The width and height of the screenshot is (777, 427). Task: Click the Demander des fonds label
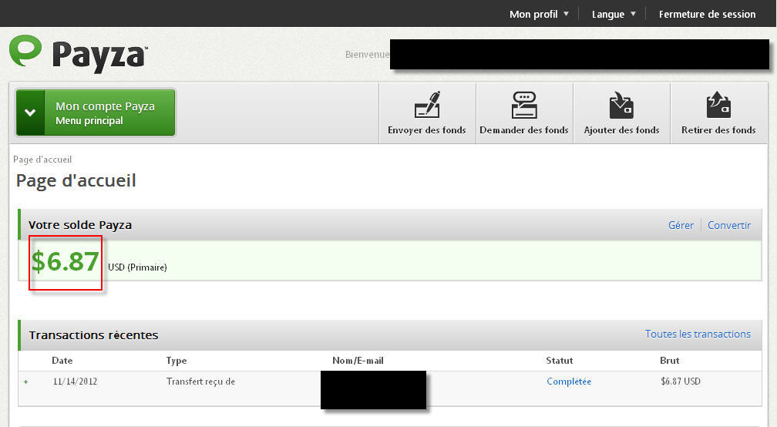pyautogui.click(x=524, y=130)
